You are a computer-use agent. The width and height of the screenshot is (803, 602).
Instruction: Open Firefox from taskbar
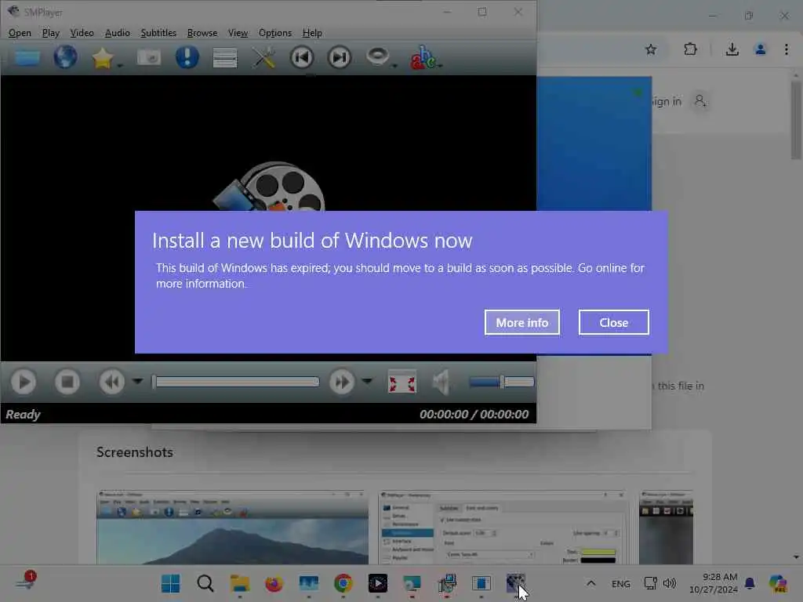274,583
